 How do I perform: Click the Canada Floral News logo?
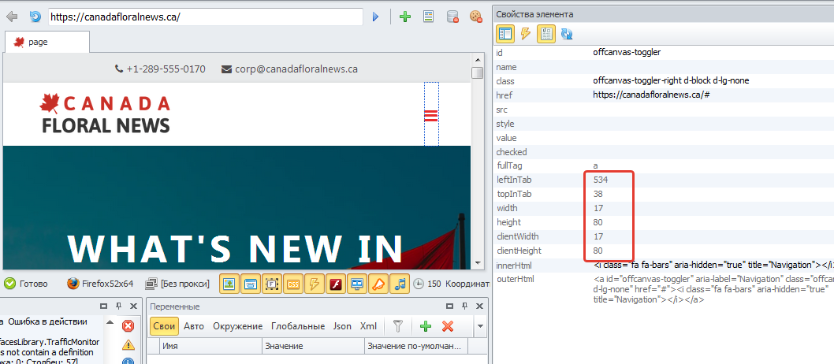point(105,113)
